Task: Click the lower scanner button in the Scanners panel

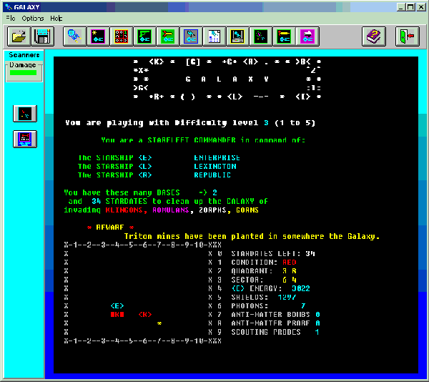Action: pos(24,138)
